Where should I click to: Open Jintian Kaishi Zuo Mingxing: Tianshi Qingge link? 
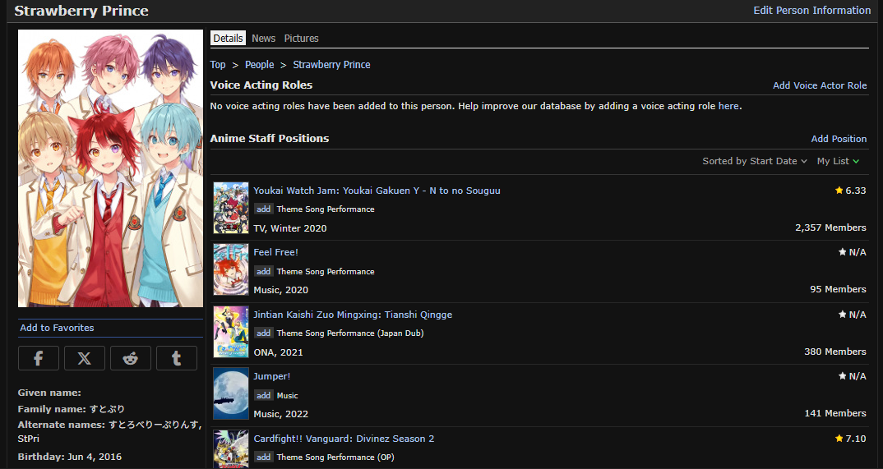tap(353, 315)
